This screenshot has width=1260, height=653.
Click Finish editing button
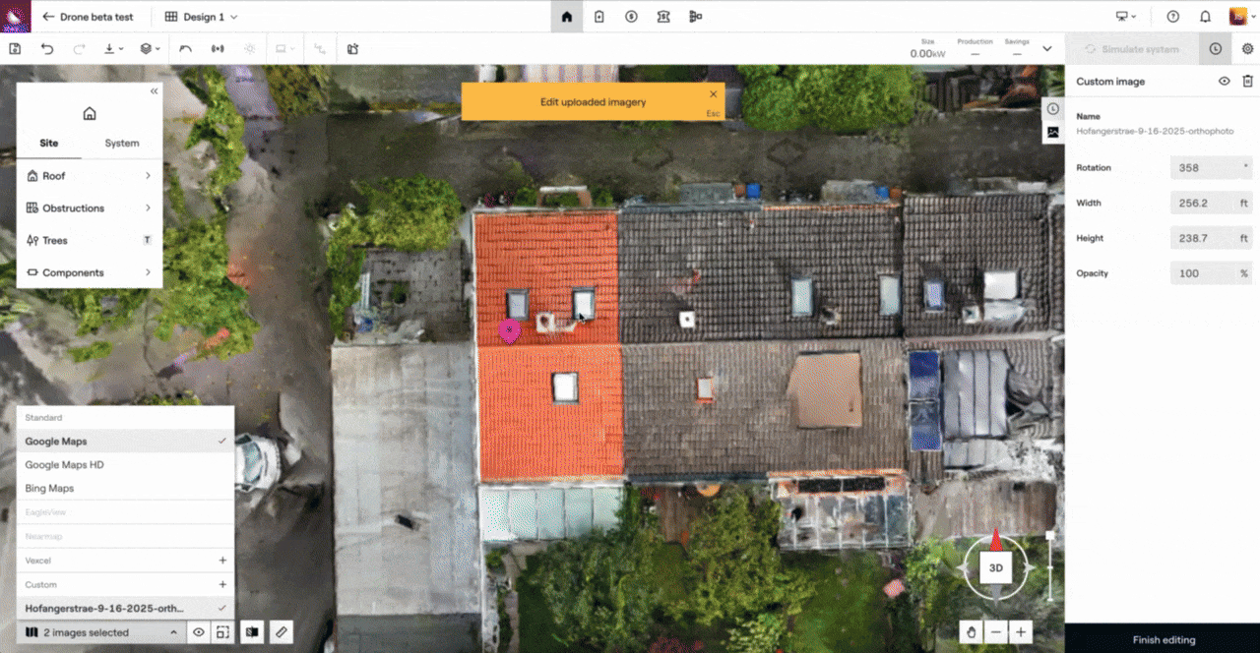coord(1163,639)
